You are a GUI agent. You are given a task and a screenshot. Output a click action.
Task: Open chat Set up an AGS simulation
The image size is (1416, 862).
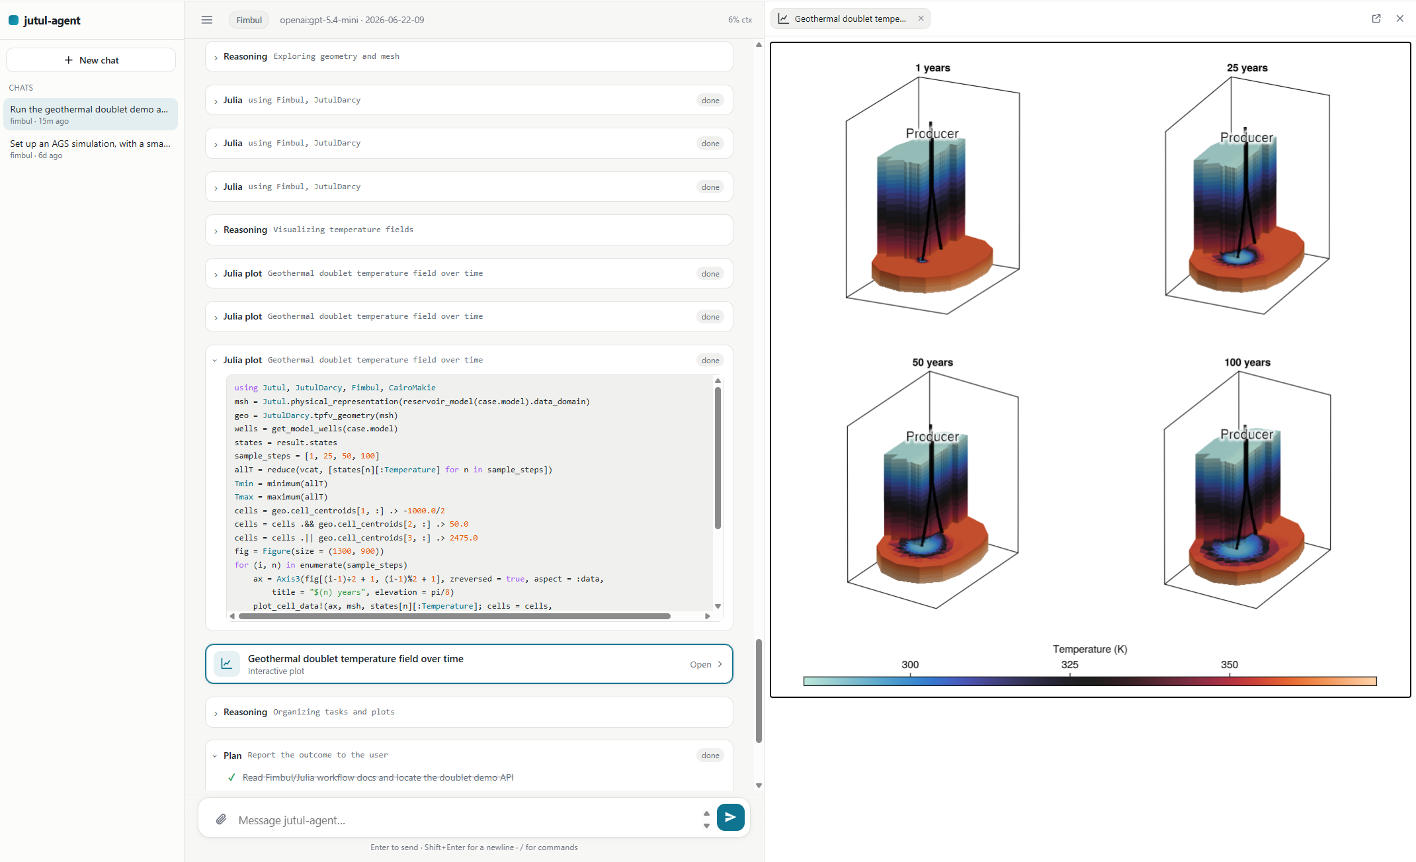point(91,149)
